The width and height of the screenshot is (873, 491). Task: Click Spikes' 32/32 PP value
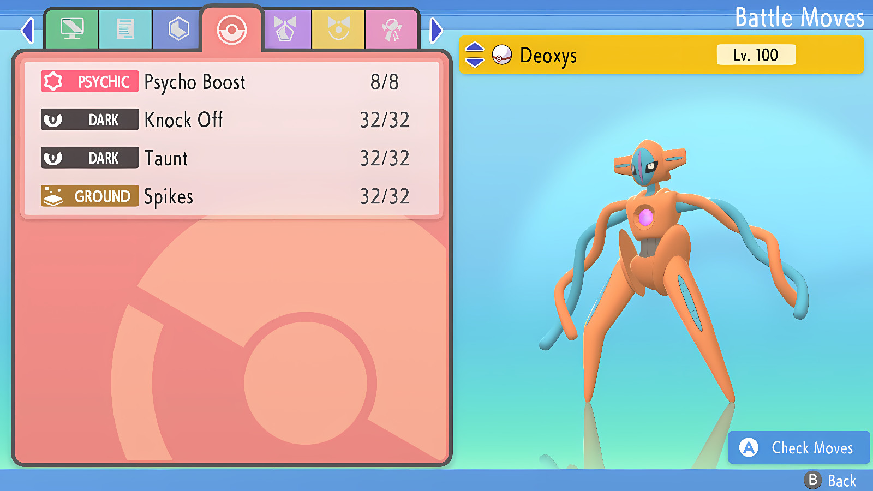(x=385, y=196)
